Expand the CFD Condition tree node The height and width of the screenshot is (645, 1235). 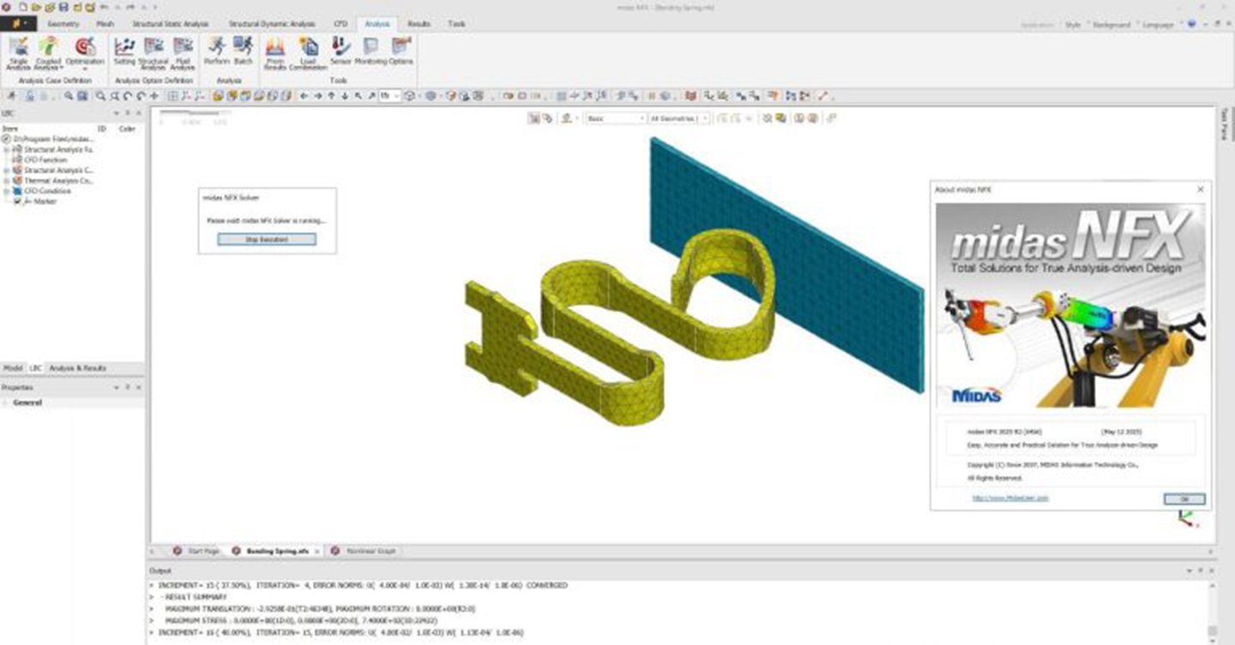click(7, 191)
